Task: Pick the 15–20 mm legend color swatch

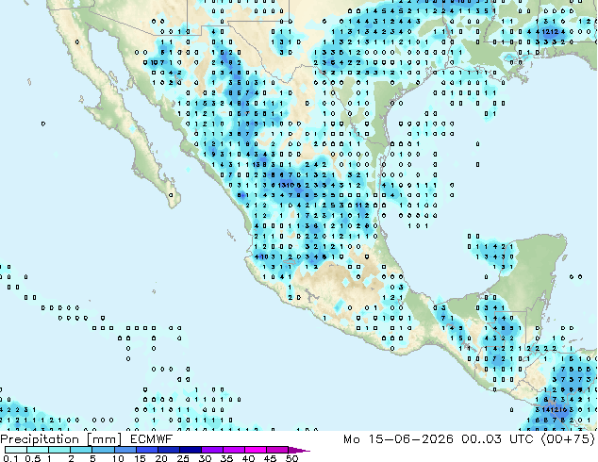Action: 146,450
